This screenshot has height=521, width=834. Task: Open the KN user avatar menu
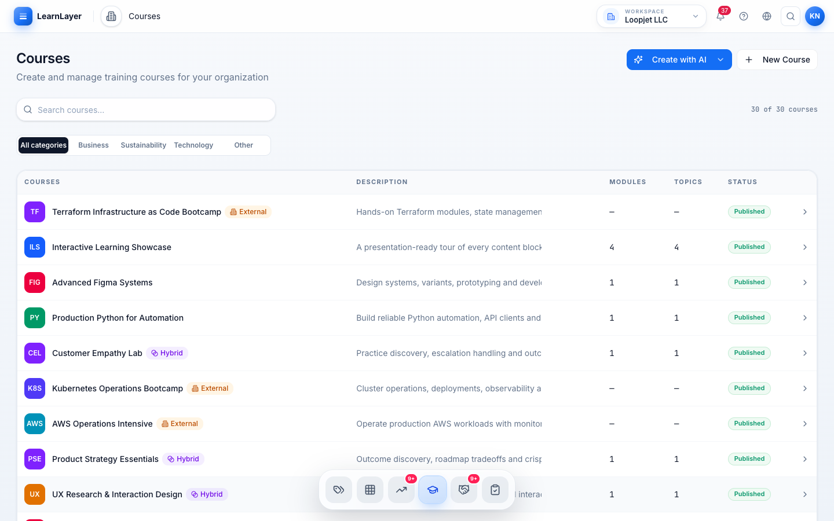pos(815,16)
